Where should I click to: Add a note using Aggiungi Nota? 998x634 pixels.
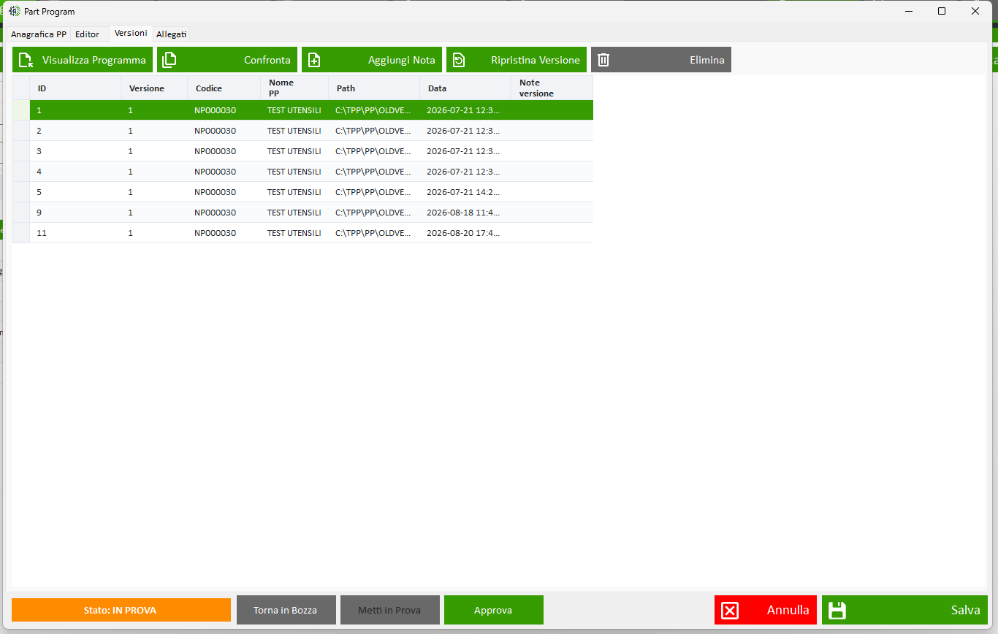372,60
